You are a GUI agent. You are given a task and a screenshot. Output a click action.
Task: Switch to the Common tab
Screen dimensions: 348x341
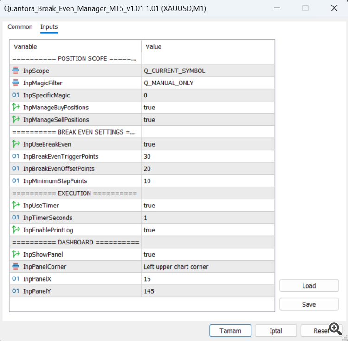(x=20, y=27)
